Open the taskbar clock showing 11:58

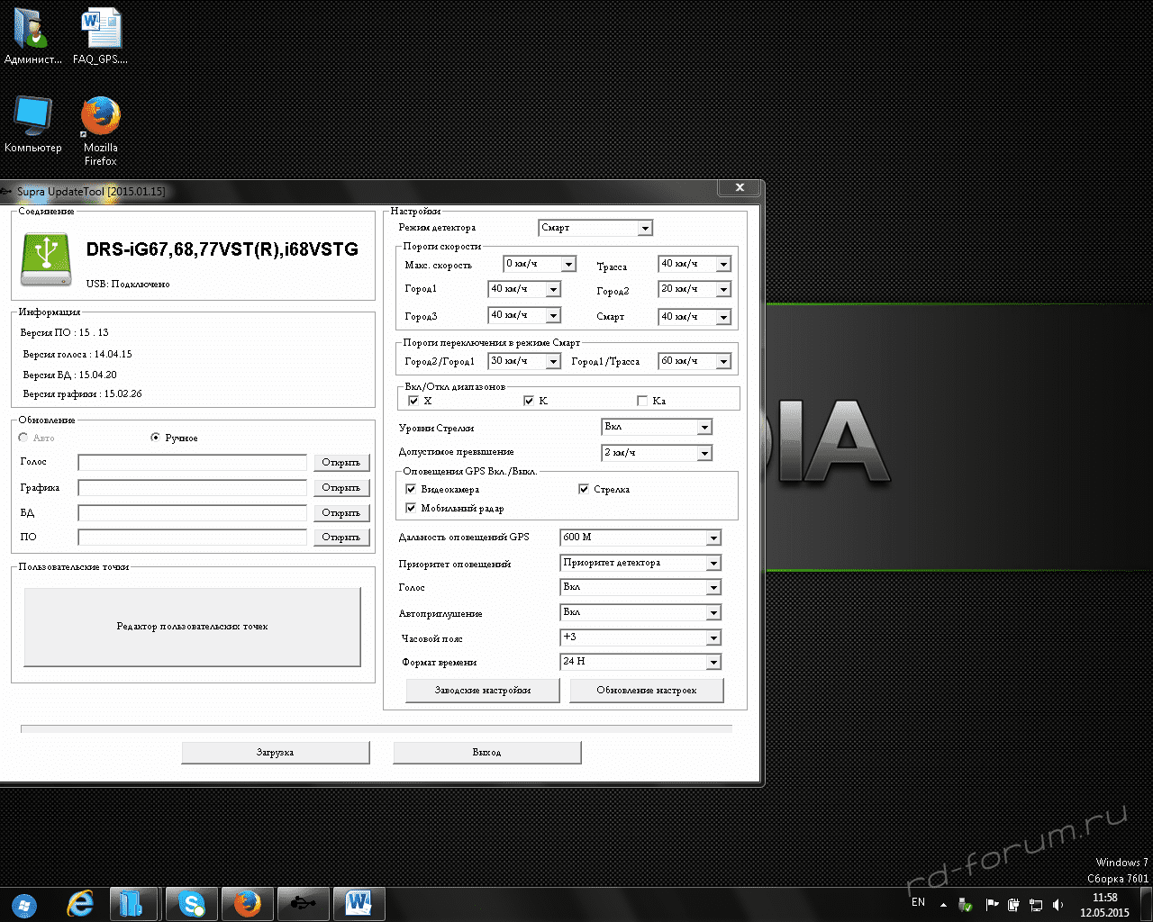[x=1104, y=904]
